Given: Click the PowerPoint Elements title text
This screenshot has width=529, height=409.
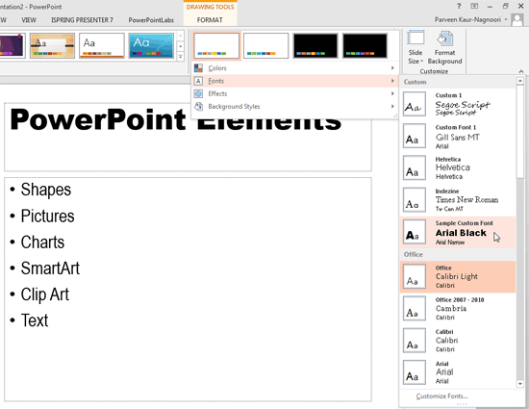Looking at the screenshot, I should point(175,119).
